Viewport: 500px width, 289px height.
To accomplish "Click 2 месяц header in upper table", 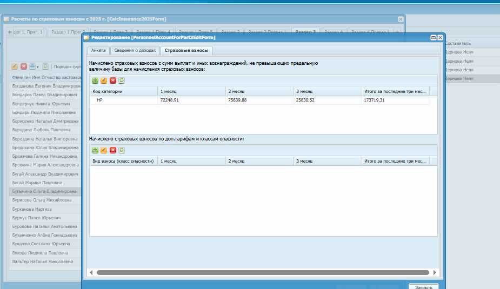I will [259, 91].
